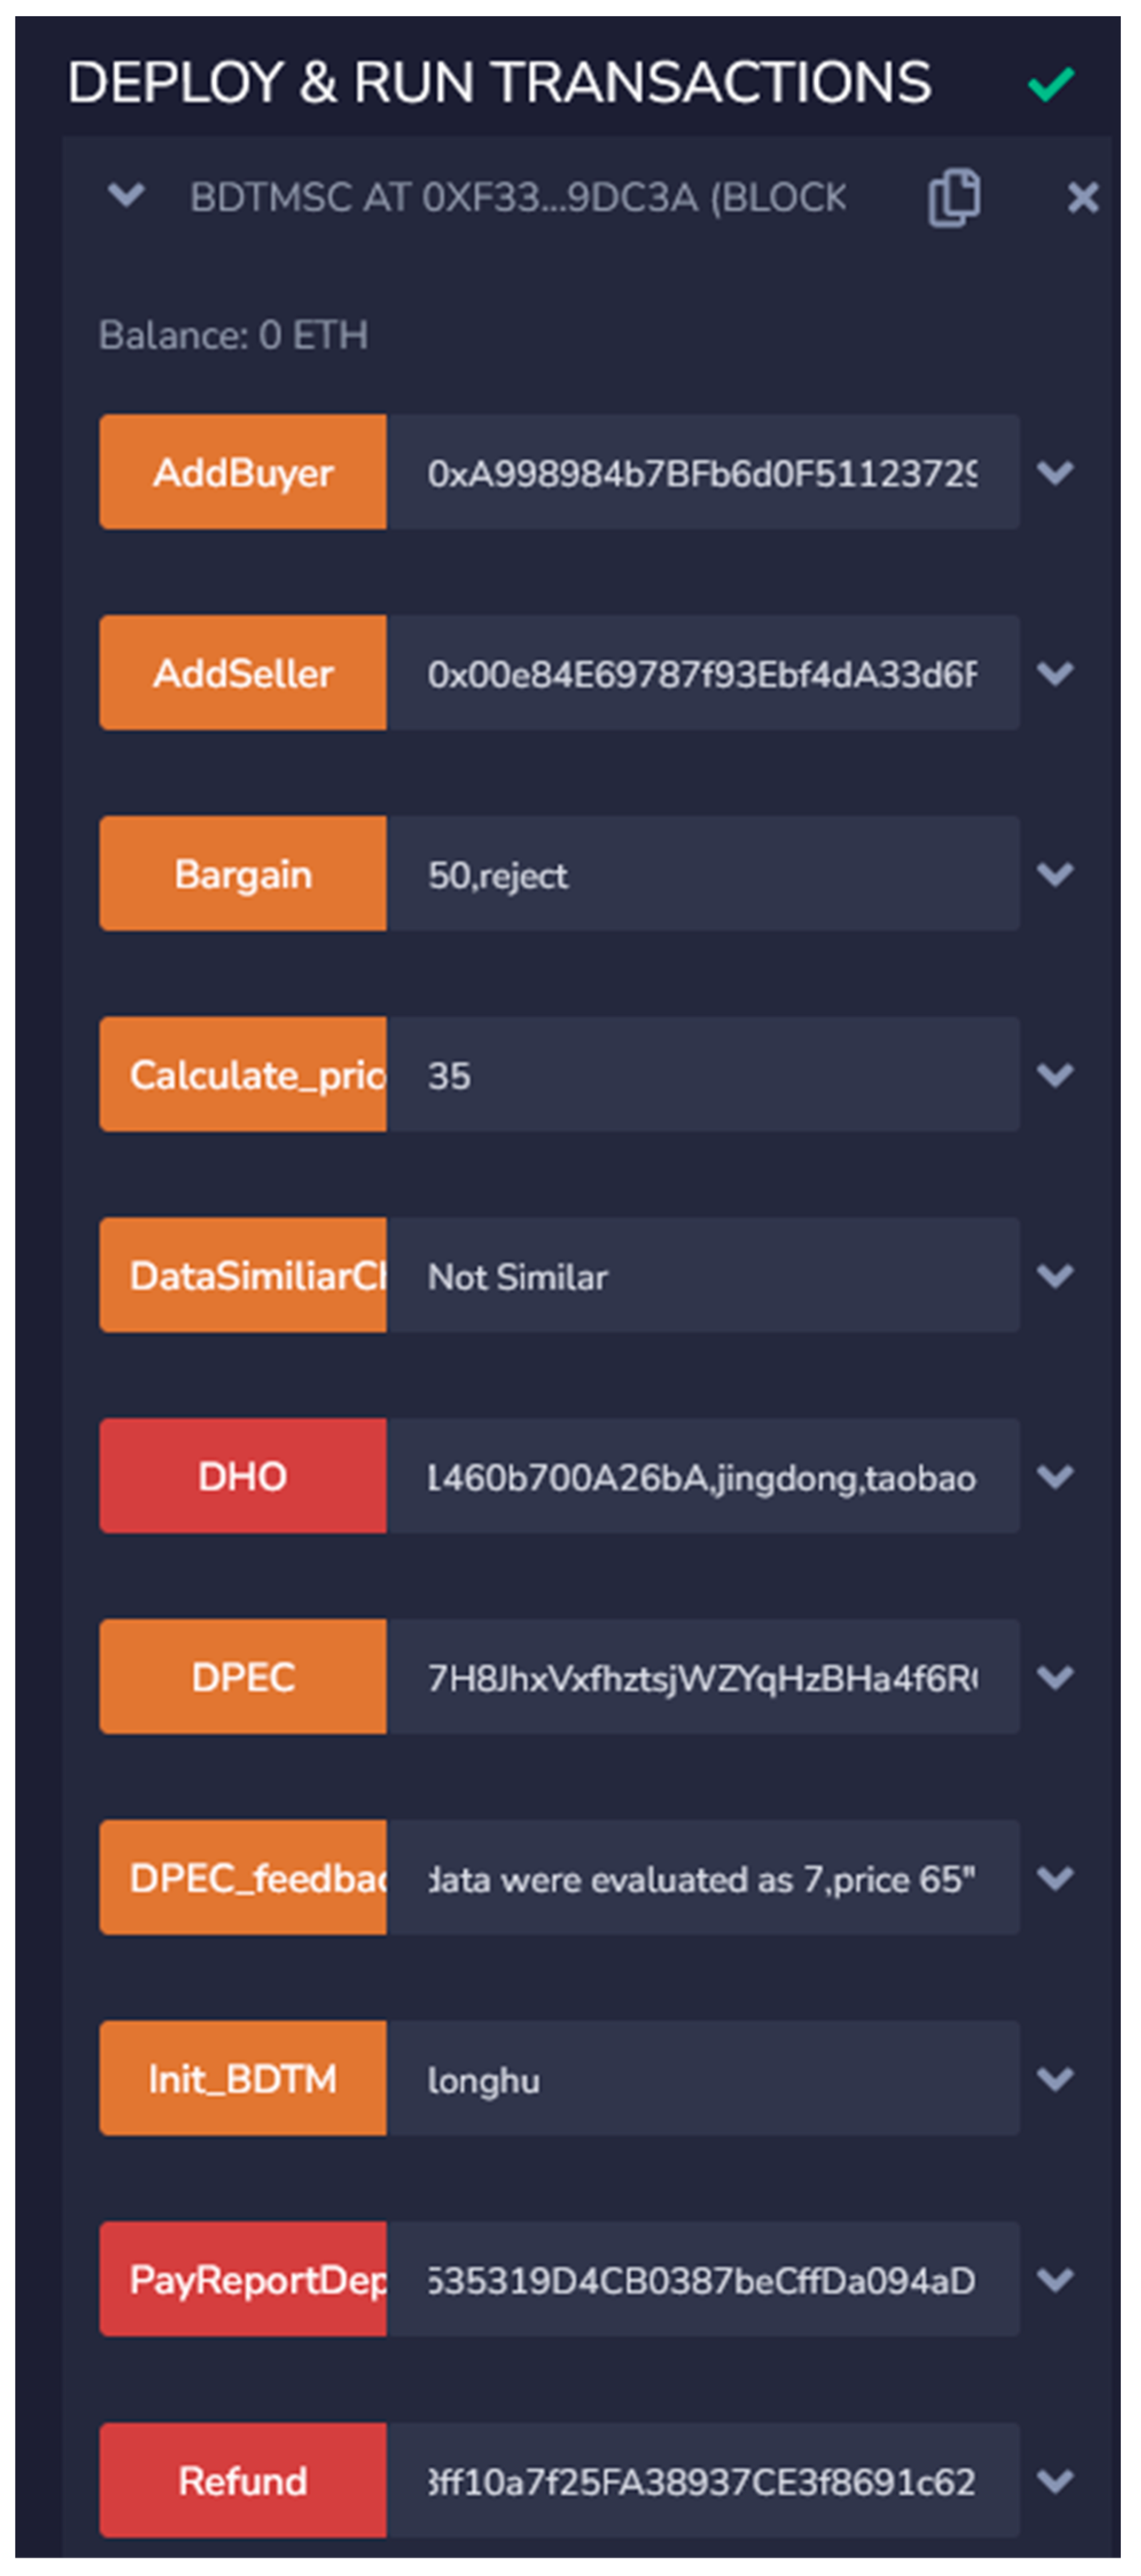Image resolution: width=1141 pixels, height=2576 pixels.
Task: Run the AddSeller transaction button
Action: [x=243, y=673]
